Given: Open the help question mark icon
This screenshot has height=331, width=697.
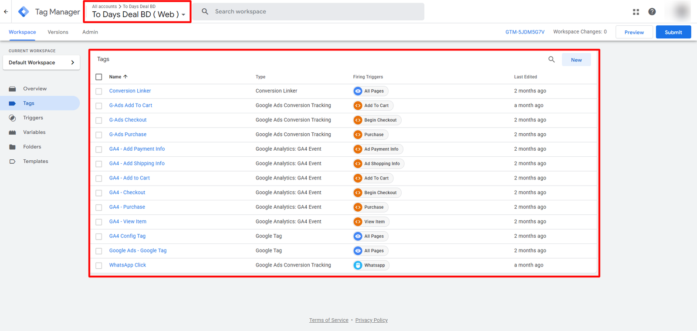Looking at the screenshot, I should [x=652, y=12].
